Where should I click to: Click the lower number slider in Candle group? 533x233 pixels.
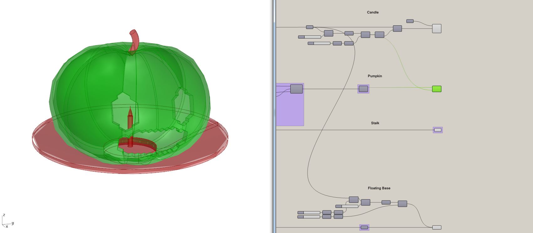click(319, 43)
